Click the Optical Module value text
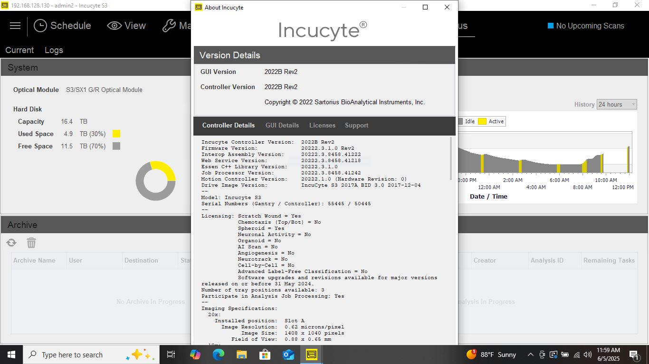Image resolution: width=649 pixels, height=364 pixels. point(104,90)
